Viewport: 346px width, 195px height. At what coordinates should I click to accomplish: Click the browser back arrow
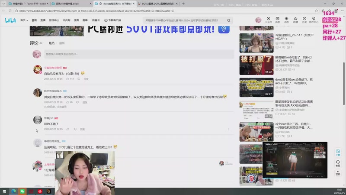tap(4, 10)
